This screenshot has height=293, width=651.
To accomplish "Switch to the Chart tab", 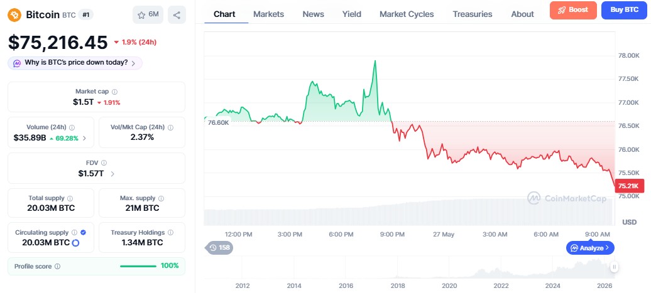I will point(224,14).
